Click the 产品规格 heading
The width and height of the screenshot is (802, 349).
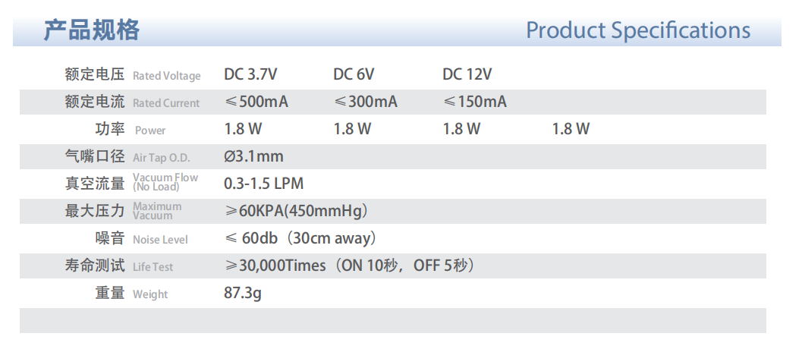(x=92, y=30)
